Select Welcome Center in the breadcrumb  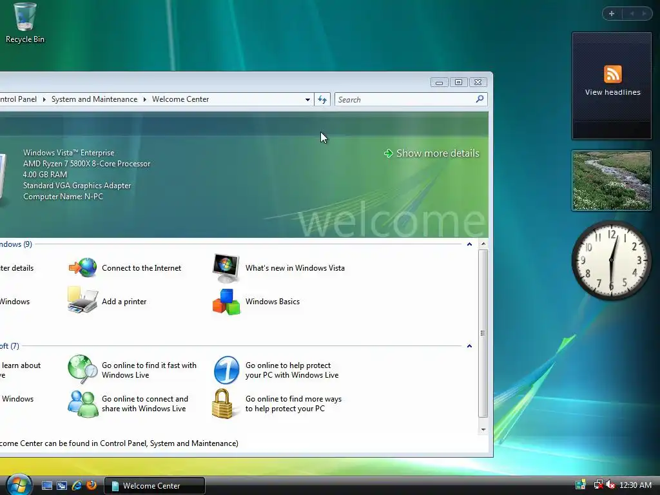pyautogui.click(x=180, y=99)
